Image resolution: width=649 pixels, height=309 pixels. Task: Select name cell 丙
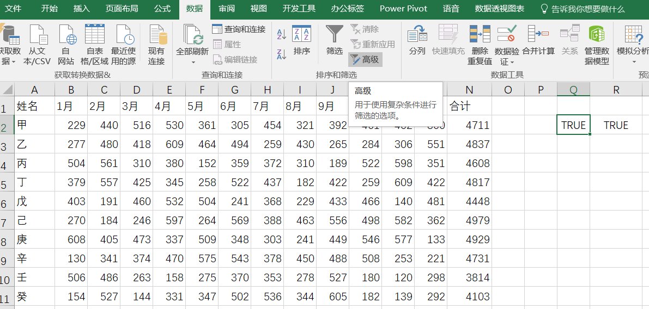point(34,163)
